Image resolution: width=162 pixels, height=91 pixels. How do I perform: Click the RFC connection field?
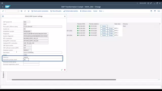click(36, 38)
